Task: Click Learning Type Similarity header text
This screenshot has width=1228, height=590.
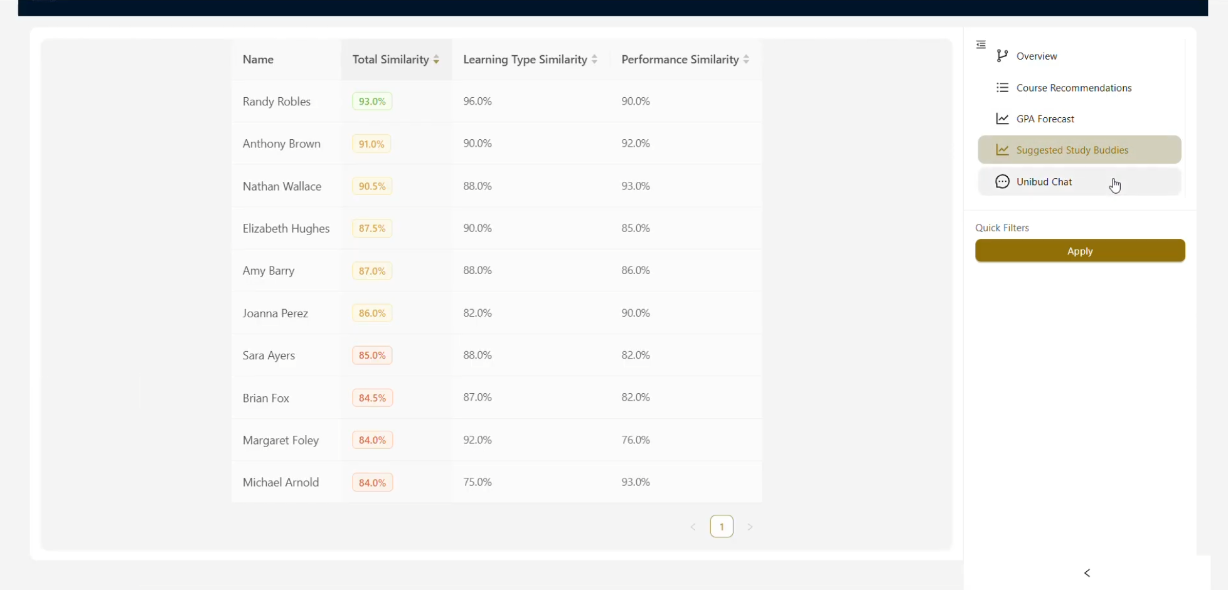Action: (x=525, y=60)
